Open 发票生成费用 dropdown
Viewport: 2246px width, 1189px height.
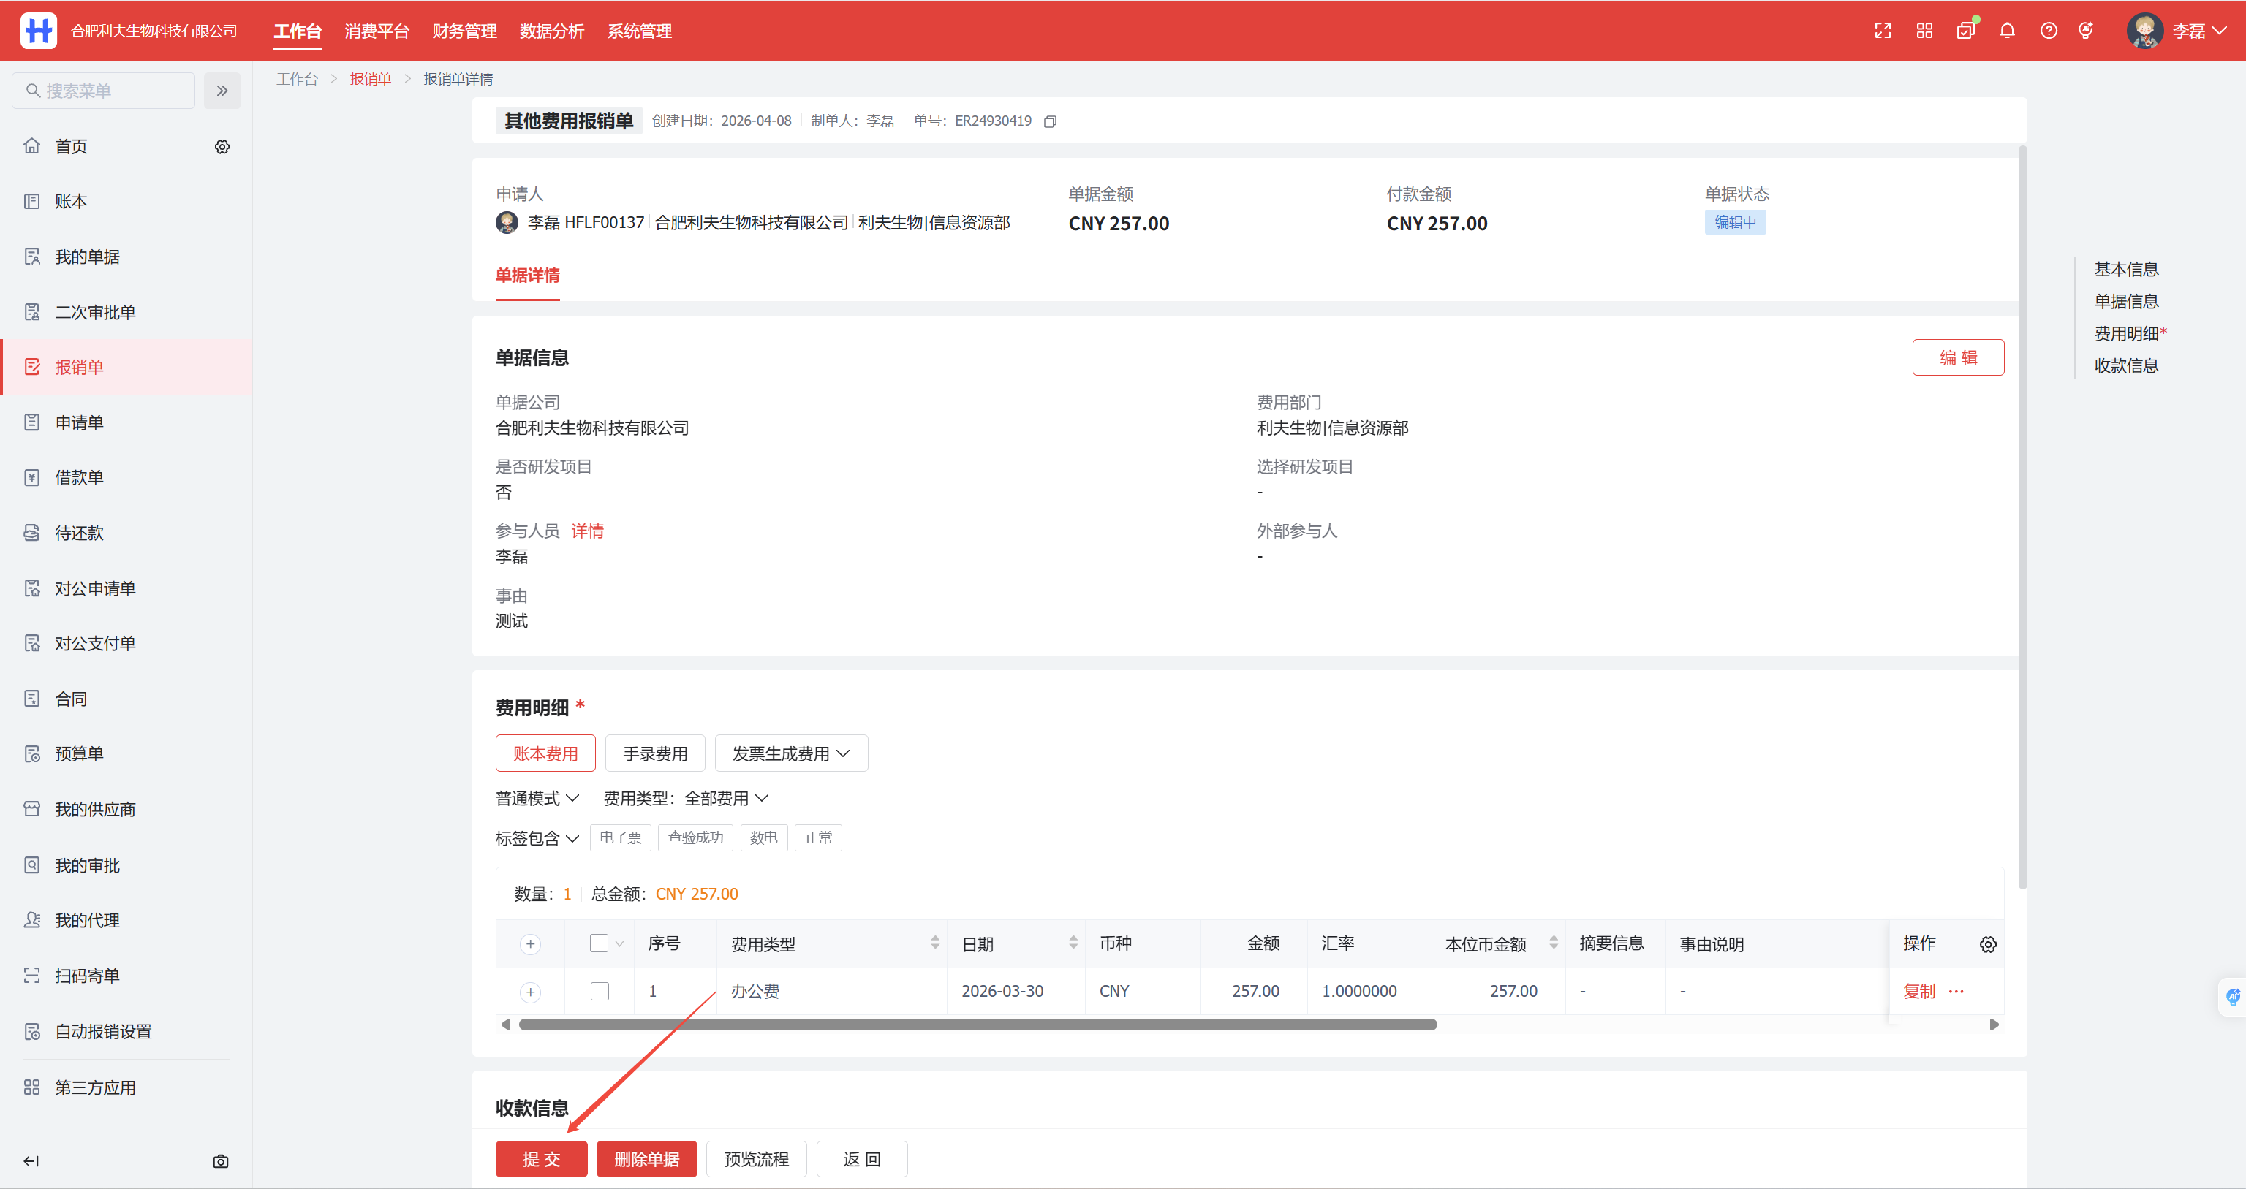click(790, 753)
